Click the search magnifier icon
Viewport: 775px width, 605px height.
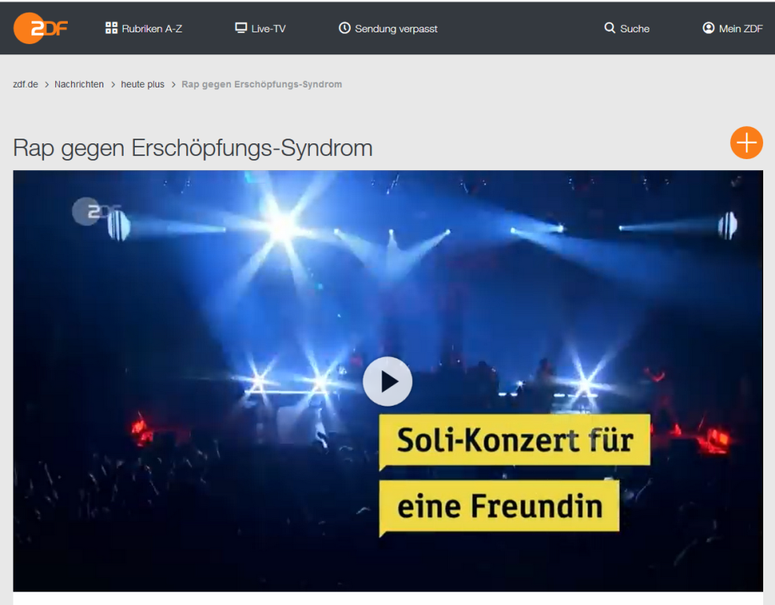[610, 28]
